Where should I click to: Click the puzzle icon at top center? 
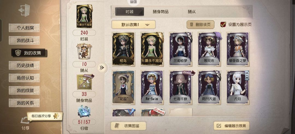(134, 2)
